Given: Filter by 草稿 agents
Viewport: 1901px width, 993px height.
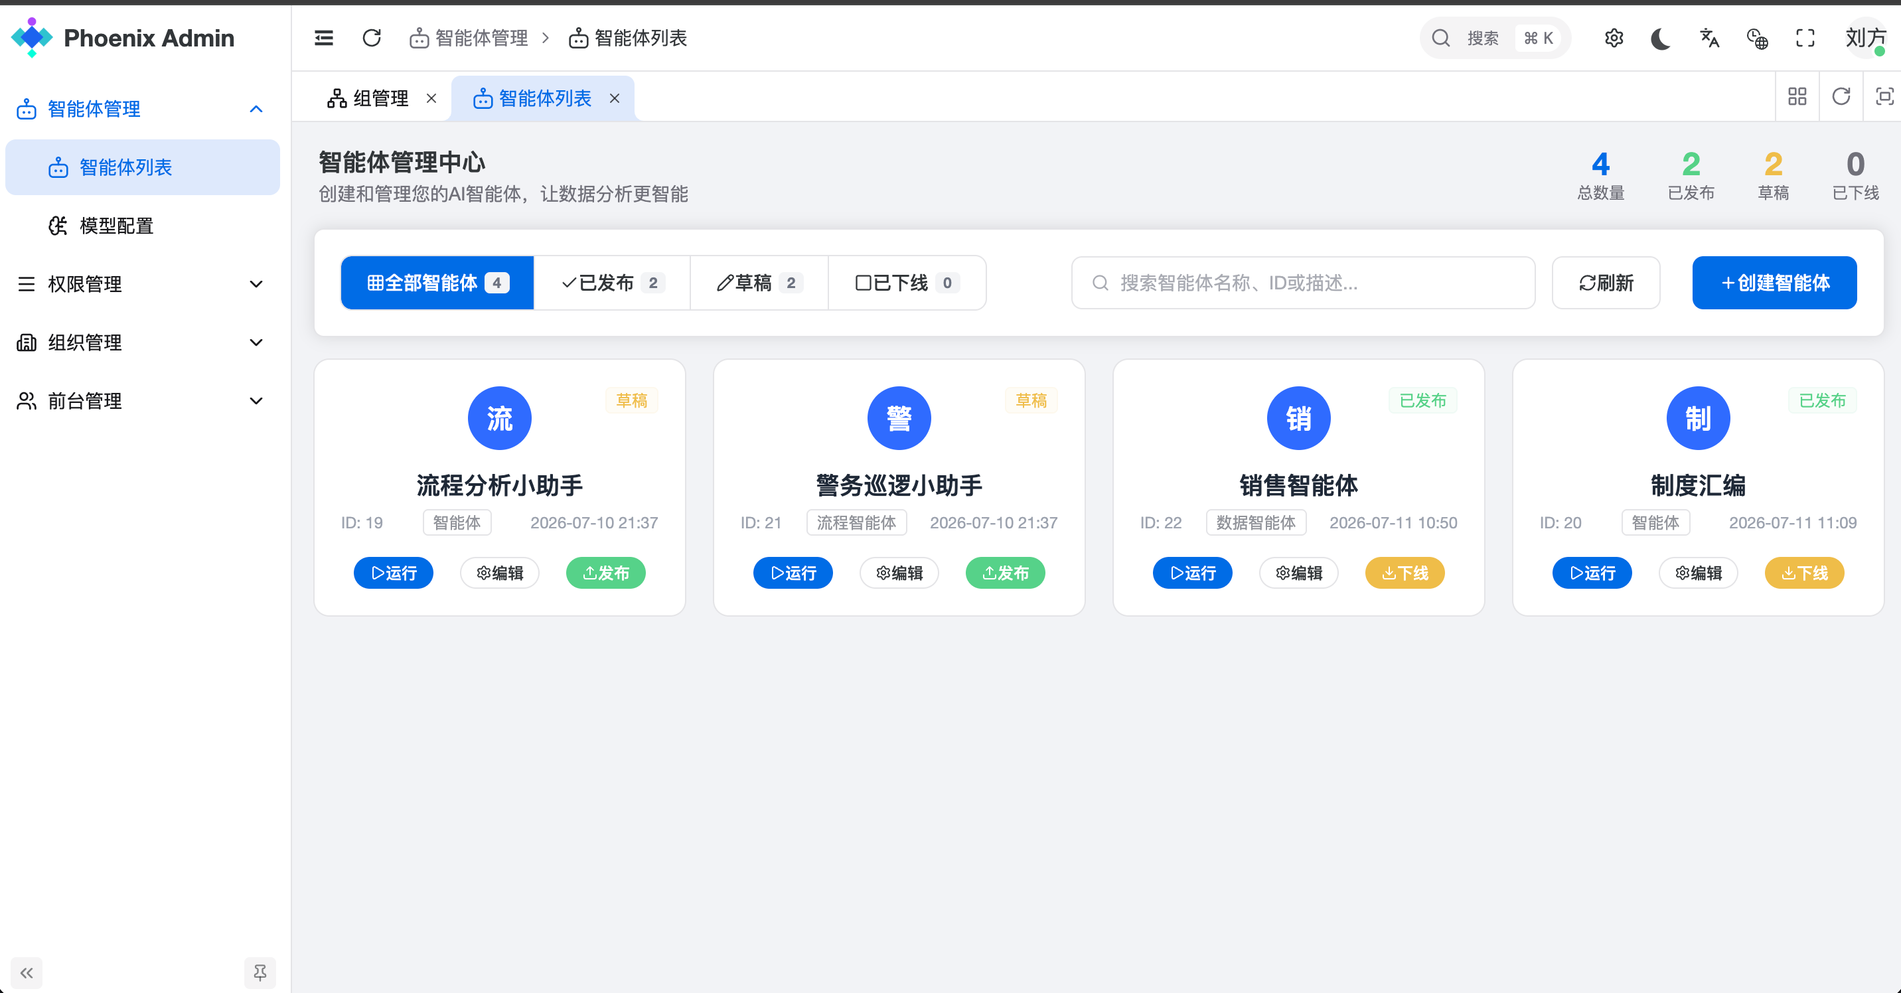Looking at the screenshot, I should coord(759,283).
